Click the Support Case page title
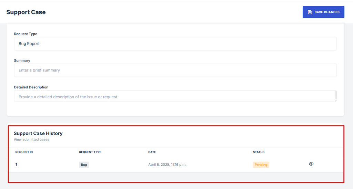The width and height of the screenshot is (353, 189). pyautogui.click(x=26, y=12)
